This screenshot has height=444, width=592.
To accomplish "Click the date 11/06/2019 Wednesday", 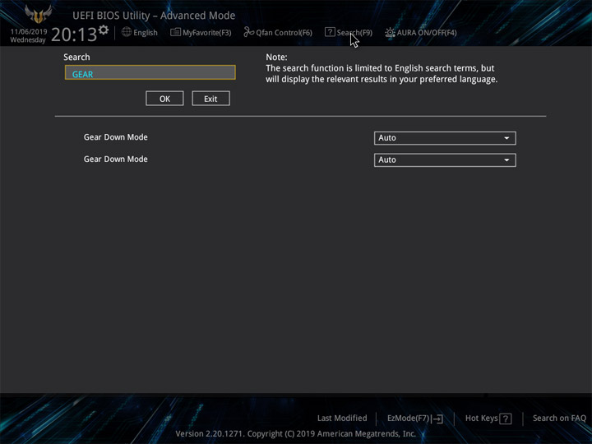I will pyautogui.click(x=28, y=35).
